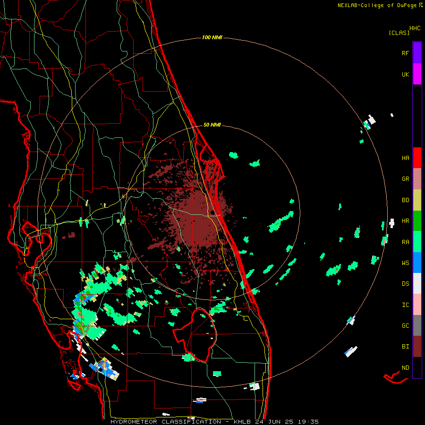Click the IC light pink legend swatch
Screen dimensions: 425x425
tap(417, 305)
